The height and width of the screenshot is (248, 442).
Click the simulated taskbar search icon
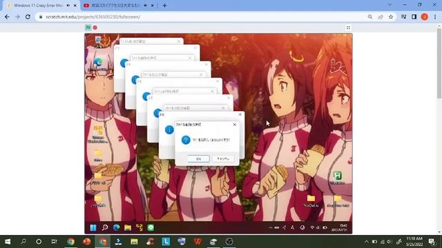pos(105,227)
